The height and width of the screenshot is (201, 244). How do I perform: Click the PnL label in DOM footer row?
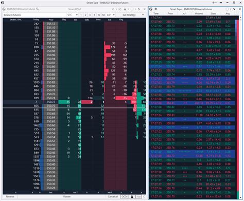51,192
